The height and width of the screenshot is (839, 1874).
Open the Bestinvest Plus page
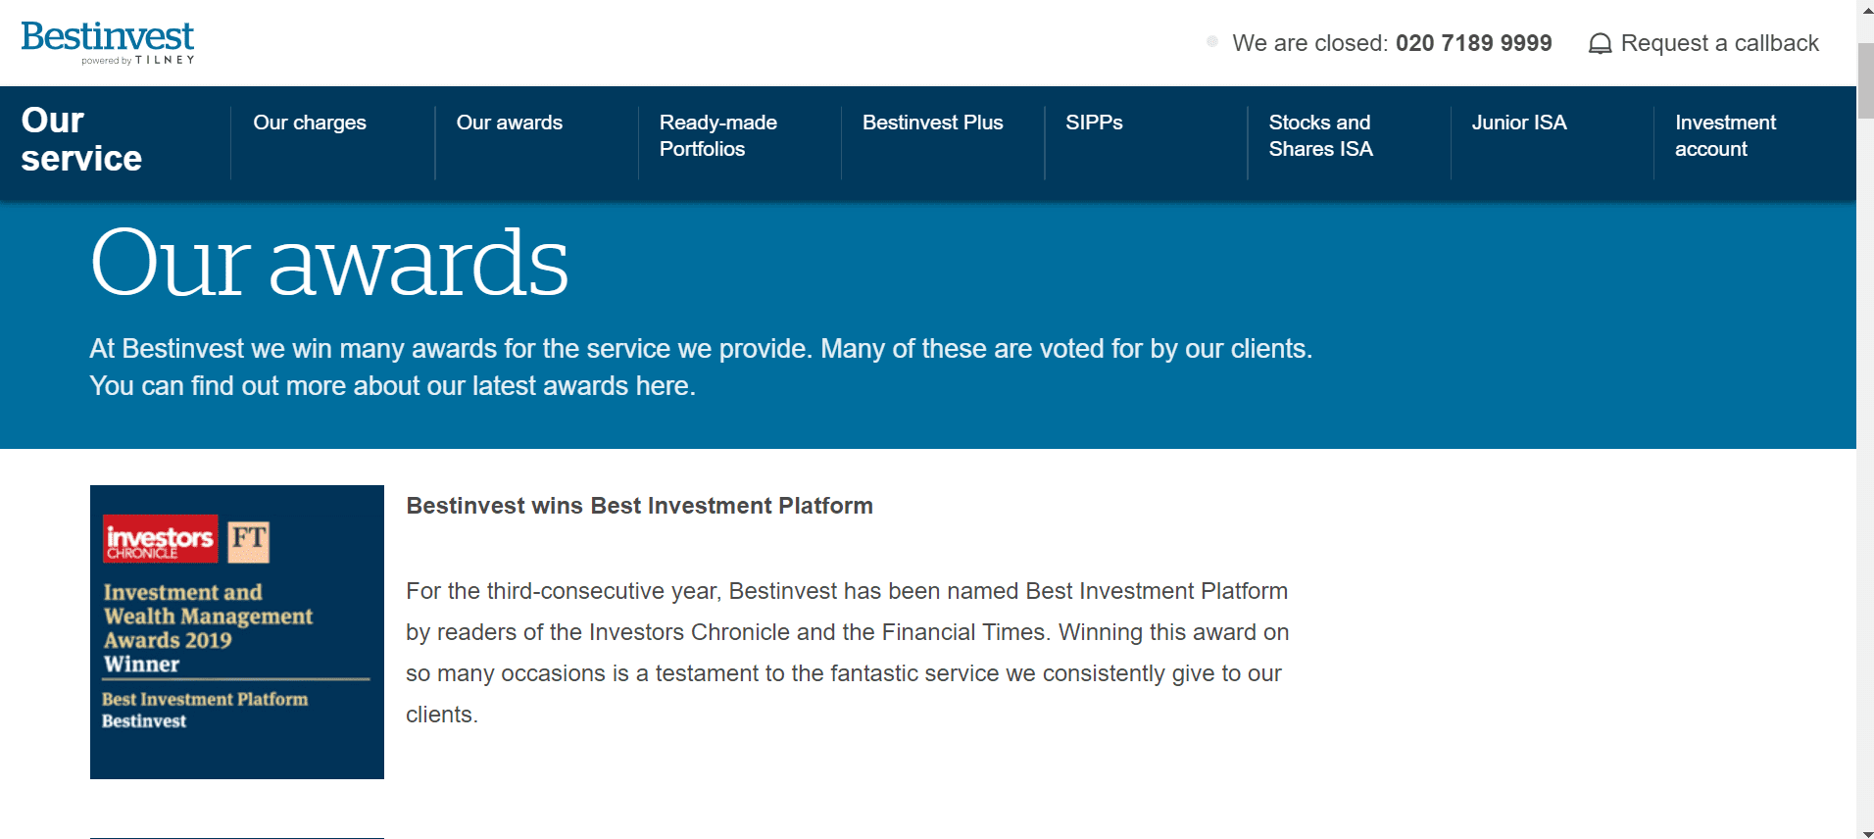[933, 123]
